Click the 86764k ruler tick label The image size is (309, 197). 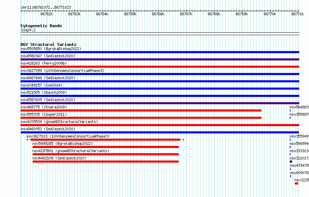coord(102,14)
